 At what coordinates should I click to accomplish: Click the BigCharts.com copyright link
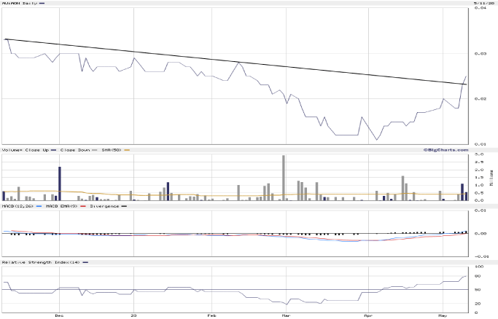443,149
